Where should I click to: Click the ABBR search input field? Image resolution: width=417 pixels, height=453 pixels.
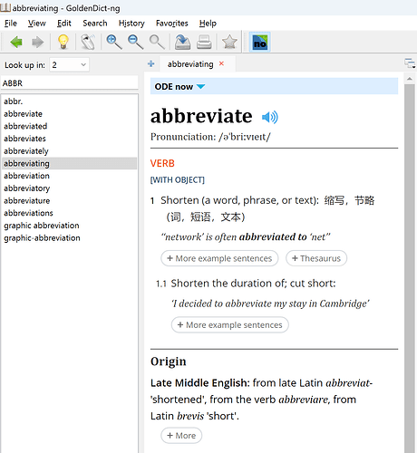70,83
